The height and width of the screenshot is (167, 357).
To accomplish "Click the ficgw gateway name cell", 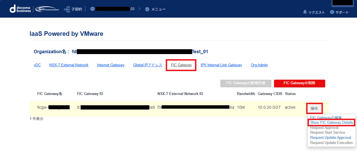I will coord(53,108).
